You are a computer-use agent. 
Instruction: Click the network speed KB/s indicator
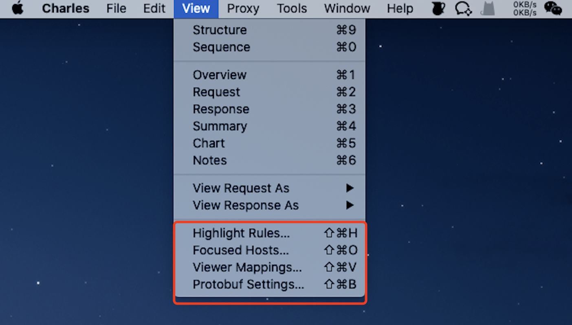click(525, 8)
